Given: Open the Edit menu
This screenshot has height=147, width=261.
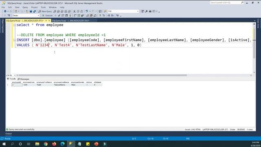Looking at the screenshot, I should (10, 7).
